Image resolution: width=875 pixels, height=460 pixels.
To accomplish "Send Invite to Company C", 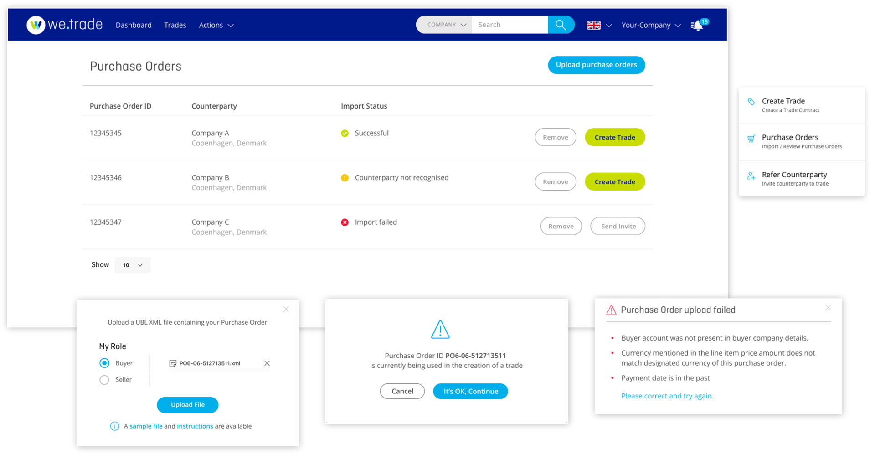I will 618,226.
